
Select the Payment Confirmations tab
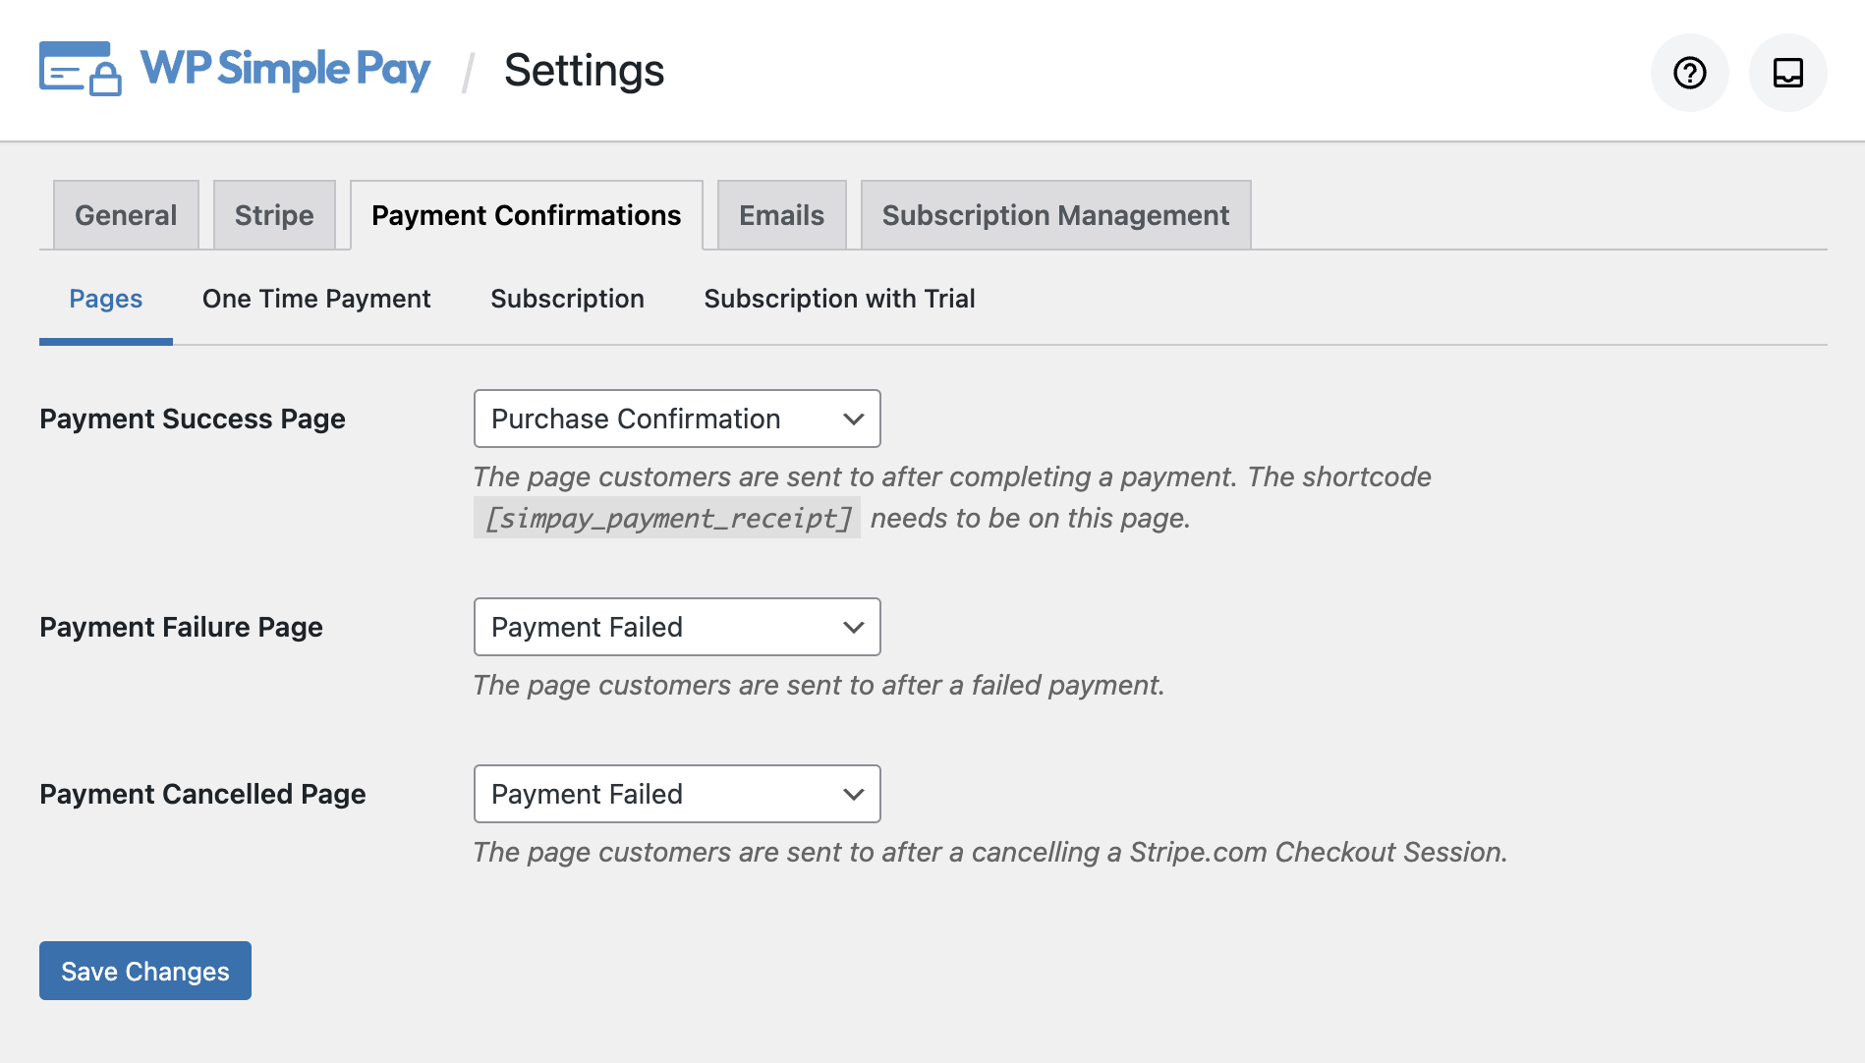point(526,215)
